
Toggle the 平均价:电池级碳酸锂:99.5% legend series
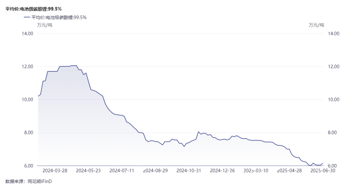(x=59, y=17)
